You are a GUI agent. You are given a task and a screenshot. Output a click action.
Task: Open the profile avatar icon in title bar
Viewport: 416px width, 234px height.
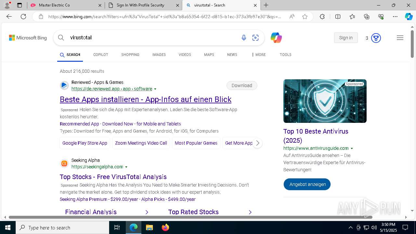point(7,5)
